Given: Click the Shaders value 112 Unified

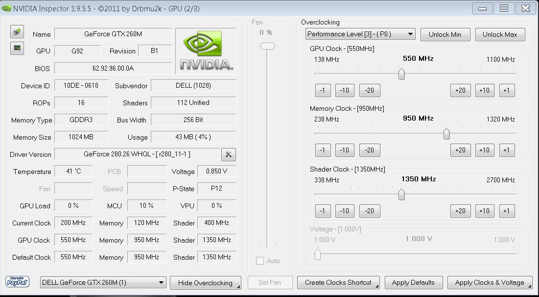Looking at the screenshot, I should click(193, 102).
